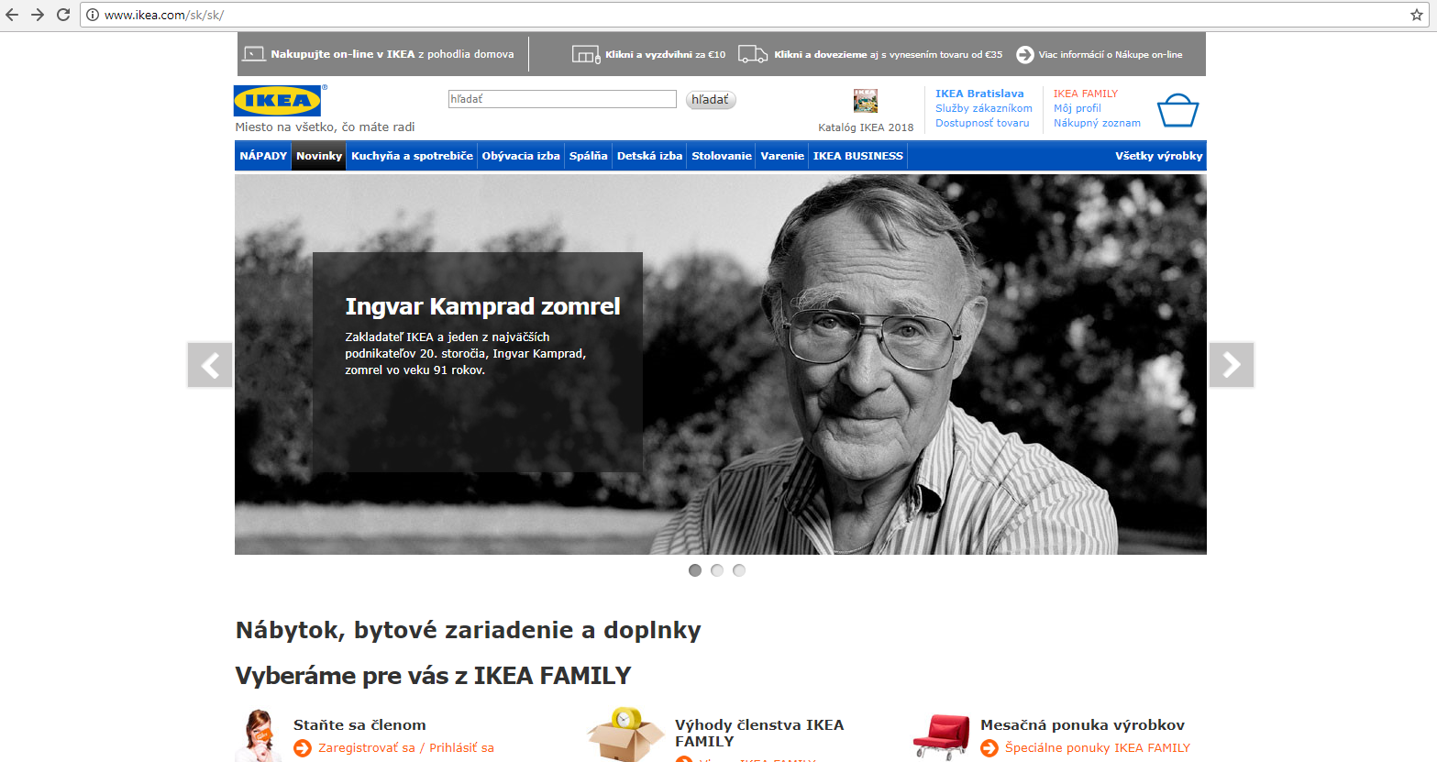This screenshot has height=762, width=1437.
Task: Show previous banner slide with left arrow
Action: (210, 365)
